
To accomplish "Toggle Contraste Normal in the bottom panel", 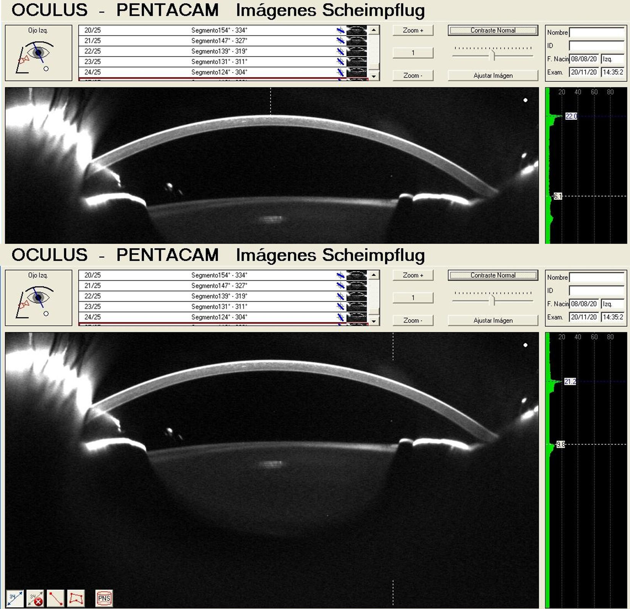I will pyautogui.click(x=493, y=275).
